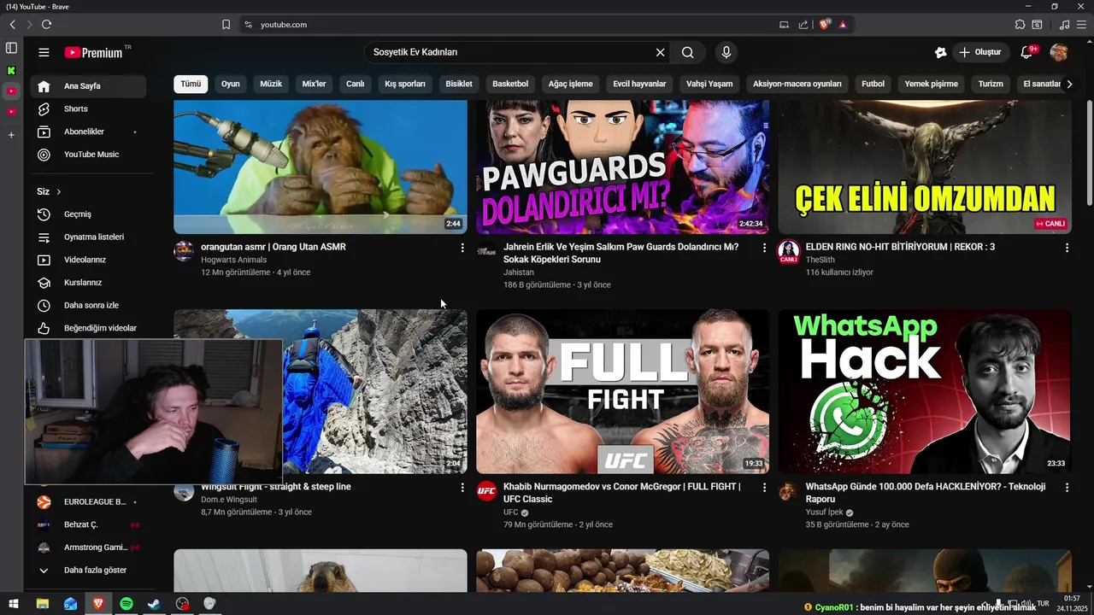The image size is (1094, 615).
Task: Open Abonelikler in the sidebar
Action: (88, 132)
